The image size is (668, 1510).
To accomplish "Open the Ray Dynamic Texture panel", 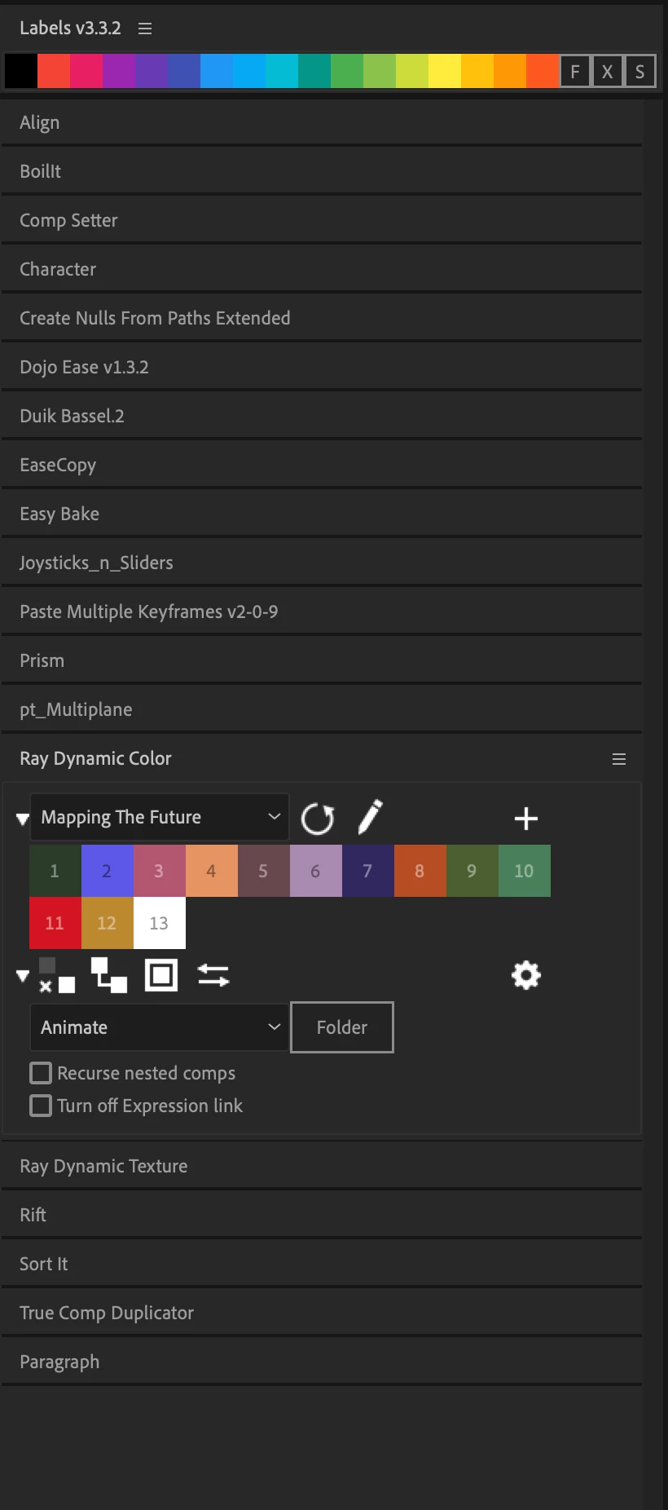I will [x=322, y=1166].
